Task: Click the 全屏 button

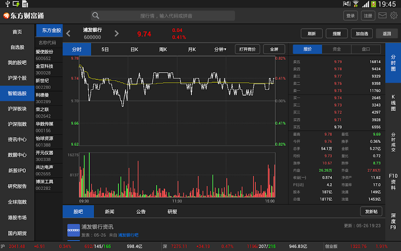Action: (x=274, y=49)
